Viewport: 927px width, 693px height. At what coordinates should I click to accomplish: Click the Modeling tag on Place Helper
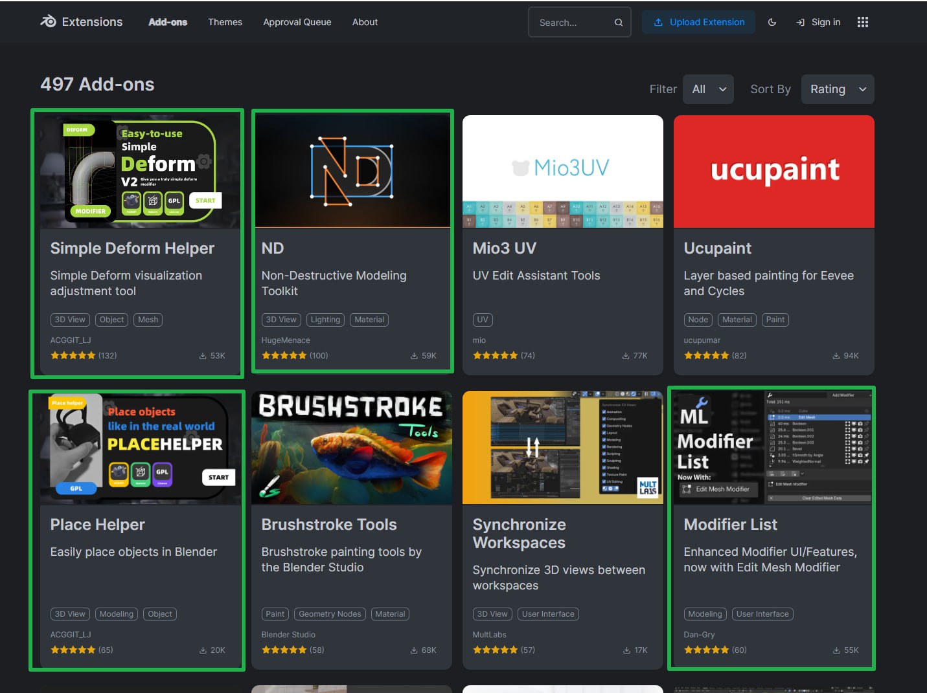[x=117, y=614]
